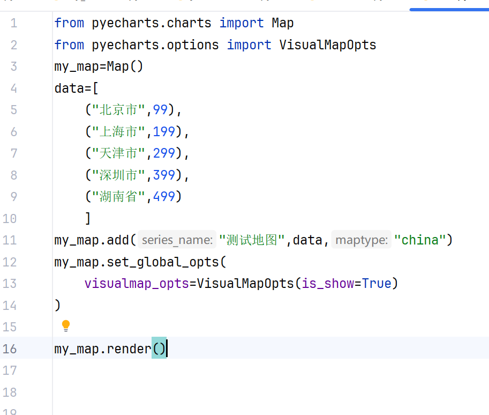Click the series_name parameter hint
Image resolution: width=489 pixels, height=415 pixels.
point(177,240)
